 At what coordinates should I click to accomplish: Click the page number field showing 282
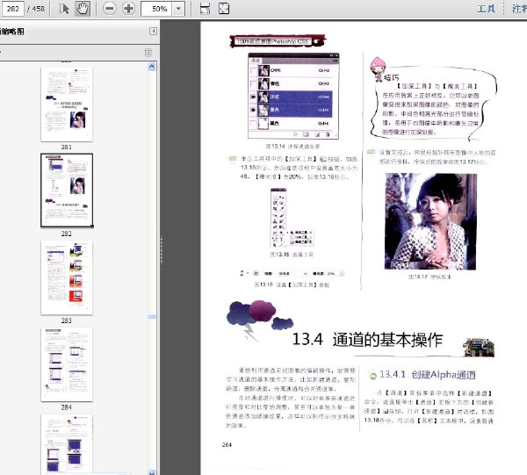[12, 9]
